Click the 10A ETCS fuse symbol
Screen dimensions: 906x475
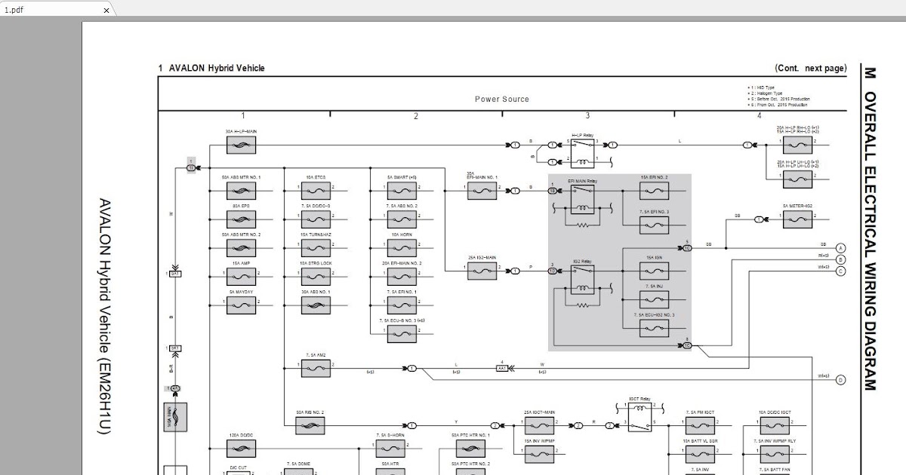pyautogui.click(x=316, y=189)
